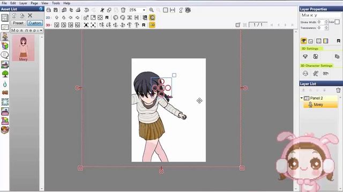Click the pose icon in 3D Character Settings
This screenshot has width=343, height=192.
[x=315, y=74]
